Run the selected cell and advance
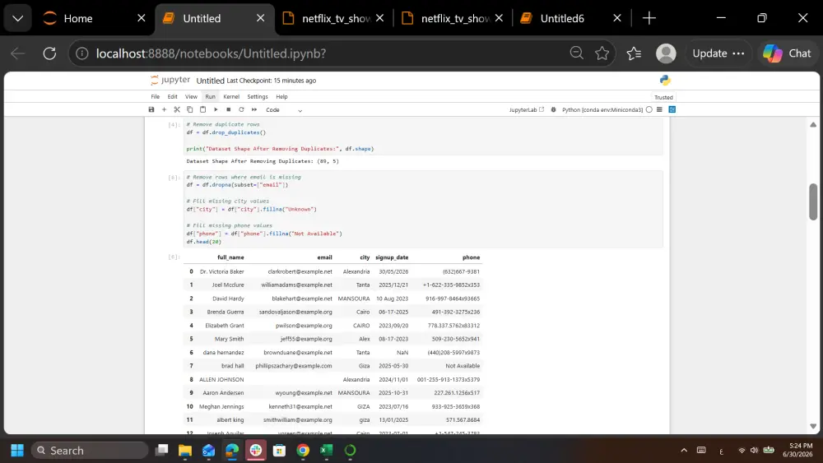The width and height of the screenshot is (823, 463). 216,109
